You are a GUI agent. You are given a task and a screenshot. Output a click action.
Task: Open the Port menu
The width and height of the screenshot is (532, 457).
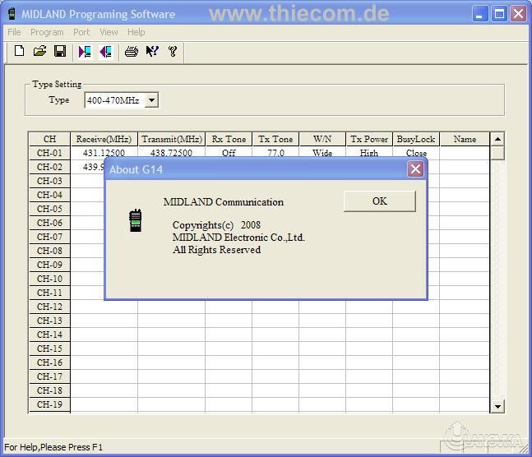(x=81, y=32)
